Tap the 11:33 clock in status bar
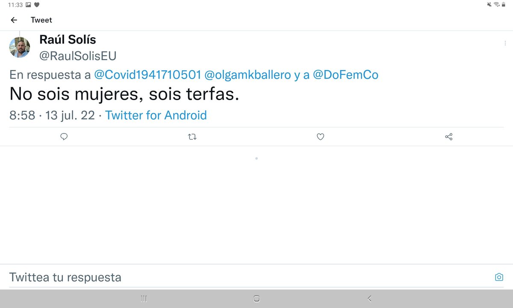513x308 pixels. pos(15,5)
